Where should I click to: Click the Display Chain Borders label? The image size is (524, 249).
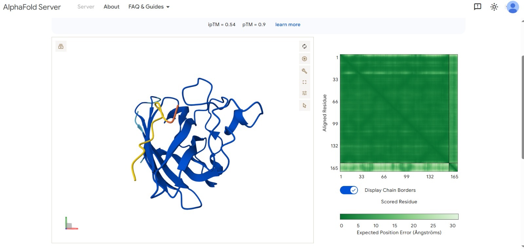390,190
